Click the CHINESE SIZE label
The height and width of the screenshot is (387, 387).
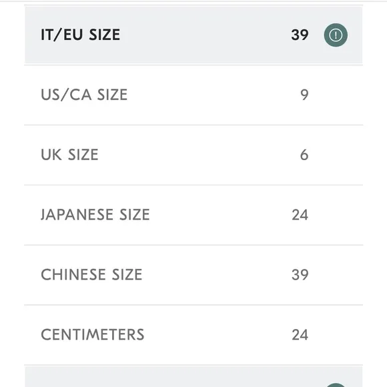pos(91,275)
